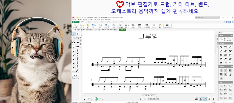234x103 pixels.
Task: Choose the whole note
Action: point(74,42)
